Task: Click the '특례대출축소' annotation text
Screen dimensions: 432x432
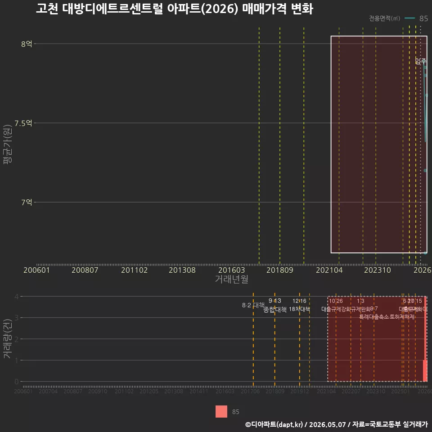Action: click(x=374, y=317)
